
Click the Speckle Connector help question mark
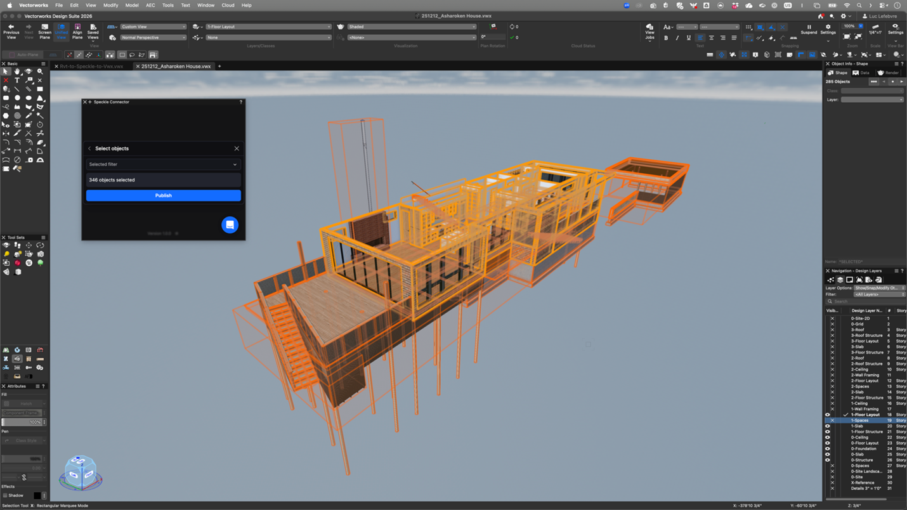coord(241,102)
